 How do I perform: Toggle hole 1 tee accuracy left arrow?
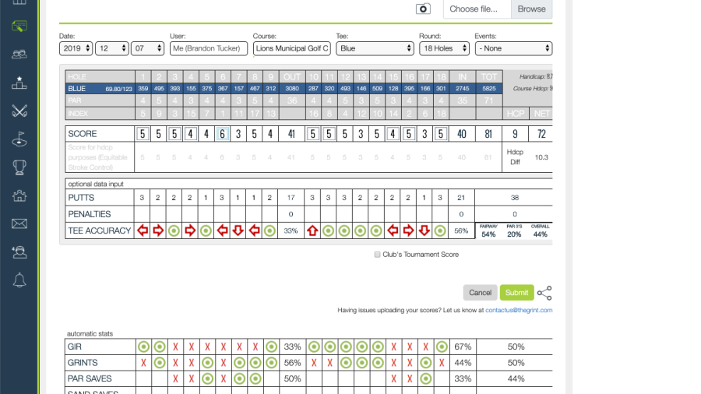143,230
